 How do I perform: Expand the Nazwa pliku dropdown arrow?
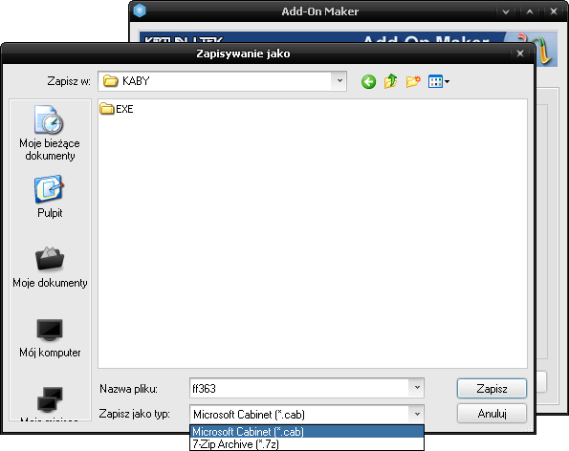(x=417, y=388)
